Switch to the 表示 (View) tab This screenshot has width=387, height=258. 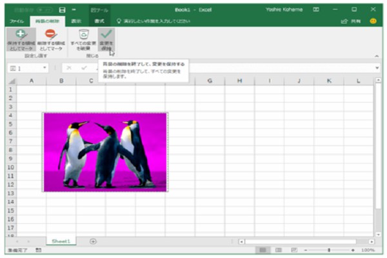[x=76, y=21]
